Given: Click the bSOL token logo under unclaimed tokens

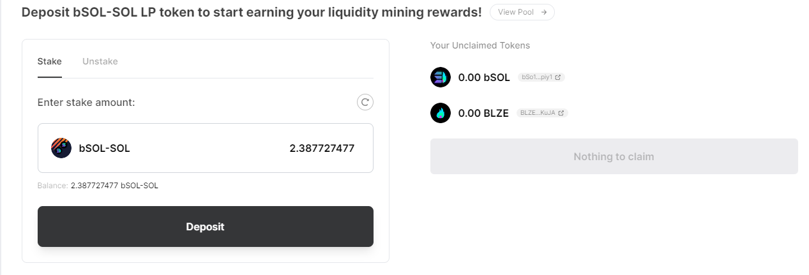Looking at the screenshot, I should pyautogui.click(x=441, y=77).
